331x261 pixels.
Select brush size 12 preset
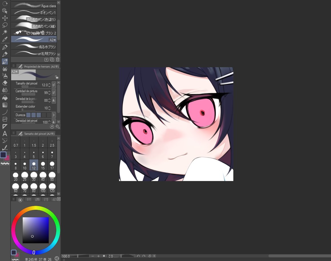(x=34, y=165)
